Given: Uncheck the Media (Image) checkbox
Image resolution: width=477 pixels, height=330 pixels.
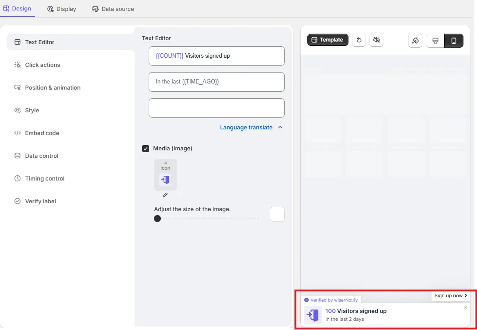Looking at the screenshot, I should 146,149.
